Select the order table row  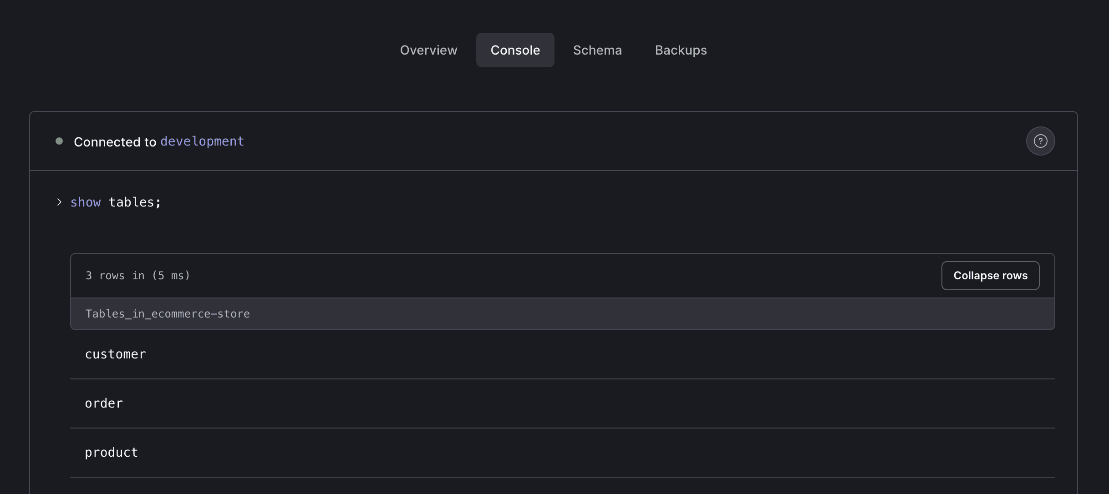pyautogui.click(x=562, y=403)
